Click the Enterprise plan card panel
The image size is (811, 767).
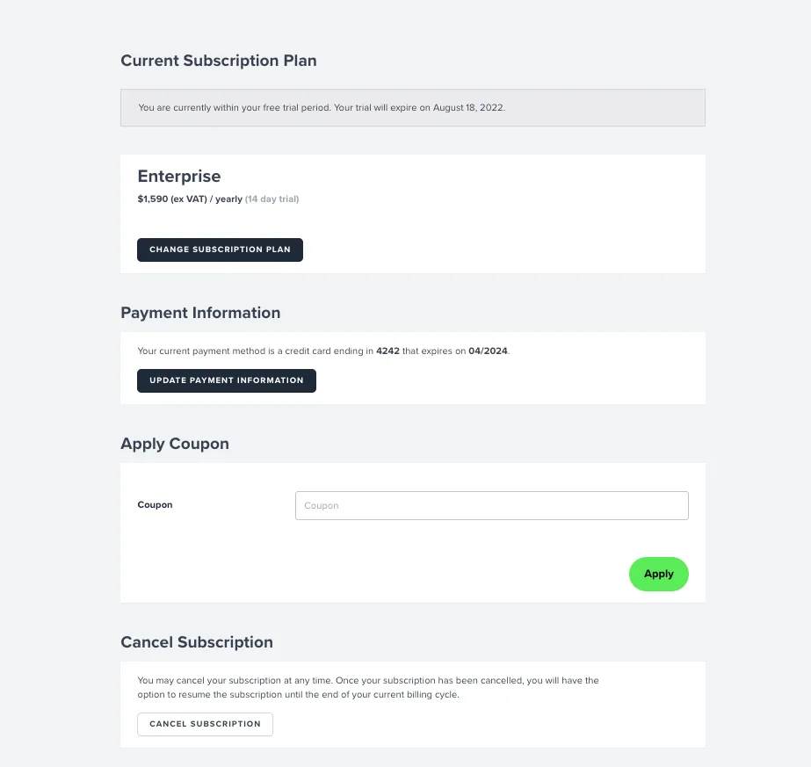point(412,213)
